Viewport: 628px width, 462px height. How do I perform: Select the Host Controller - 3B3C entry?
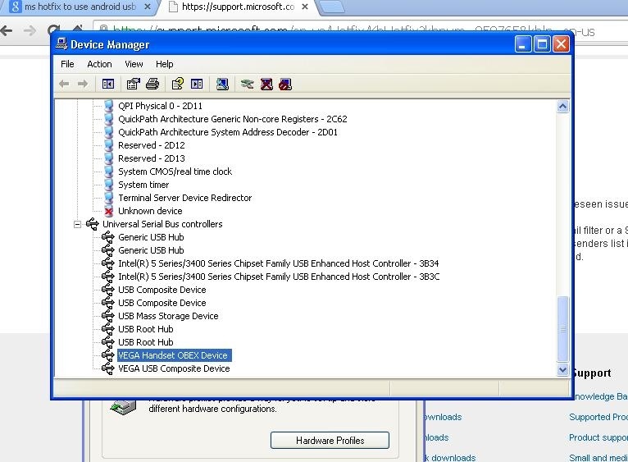[x=279, y=277]
